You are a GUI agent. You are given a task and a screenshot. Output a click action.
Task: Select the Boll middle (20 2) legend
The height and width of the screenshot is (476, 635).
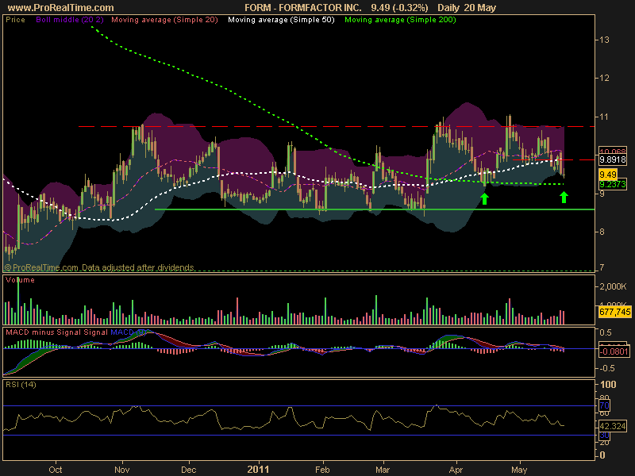click(x=70, y=20)
